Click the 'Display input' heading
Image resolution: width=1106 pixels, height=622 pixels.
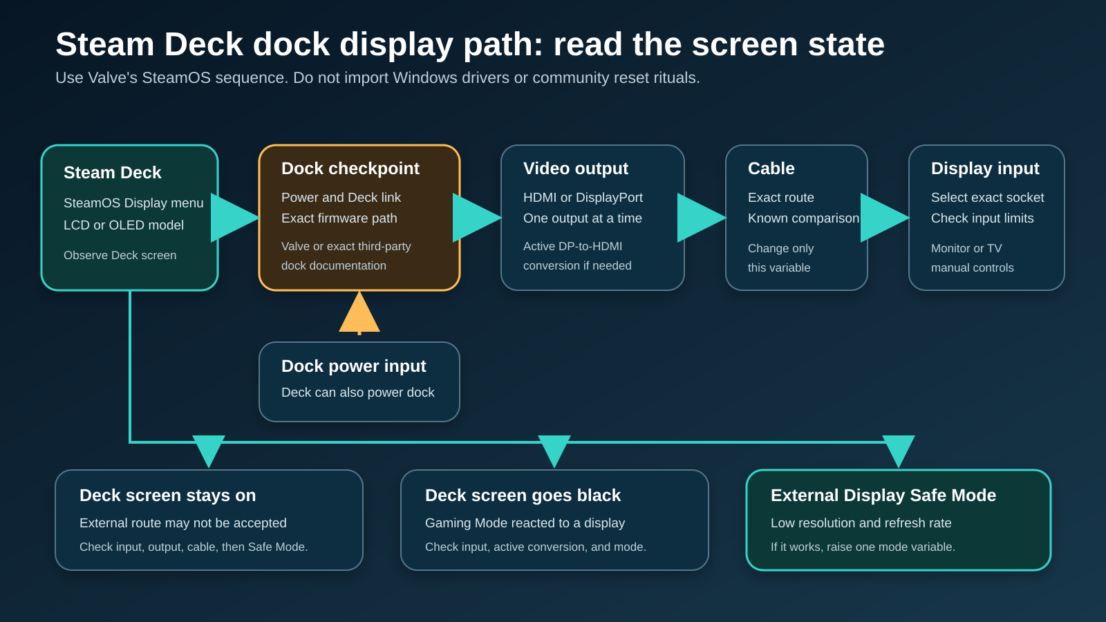(985, 169)
